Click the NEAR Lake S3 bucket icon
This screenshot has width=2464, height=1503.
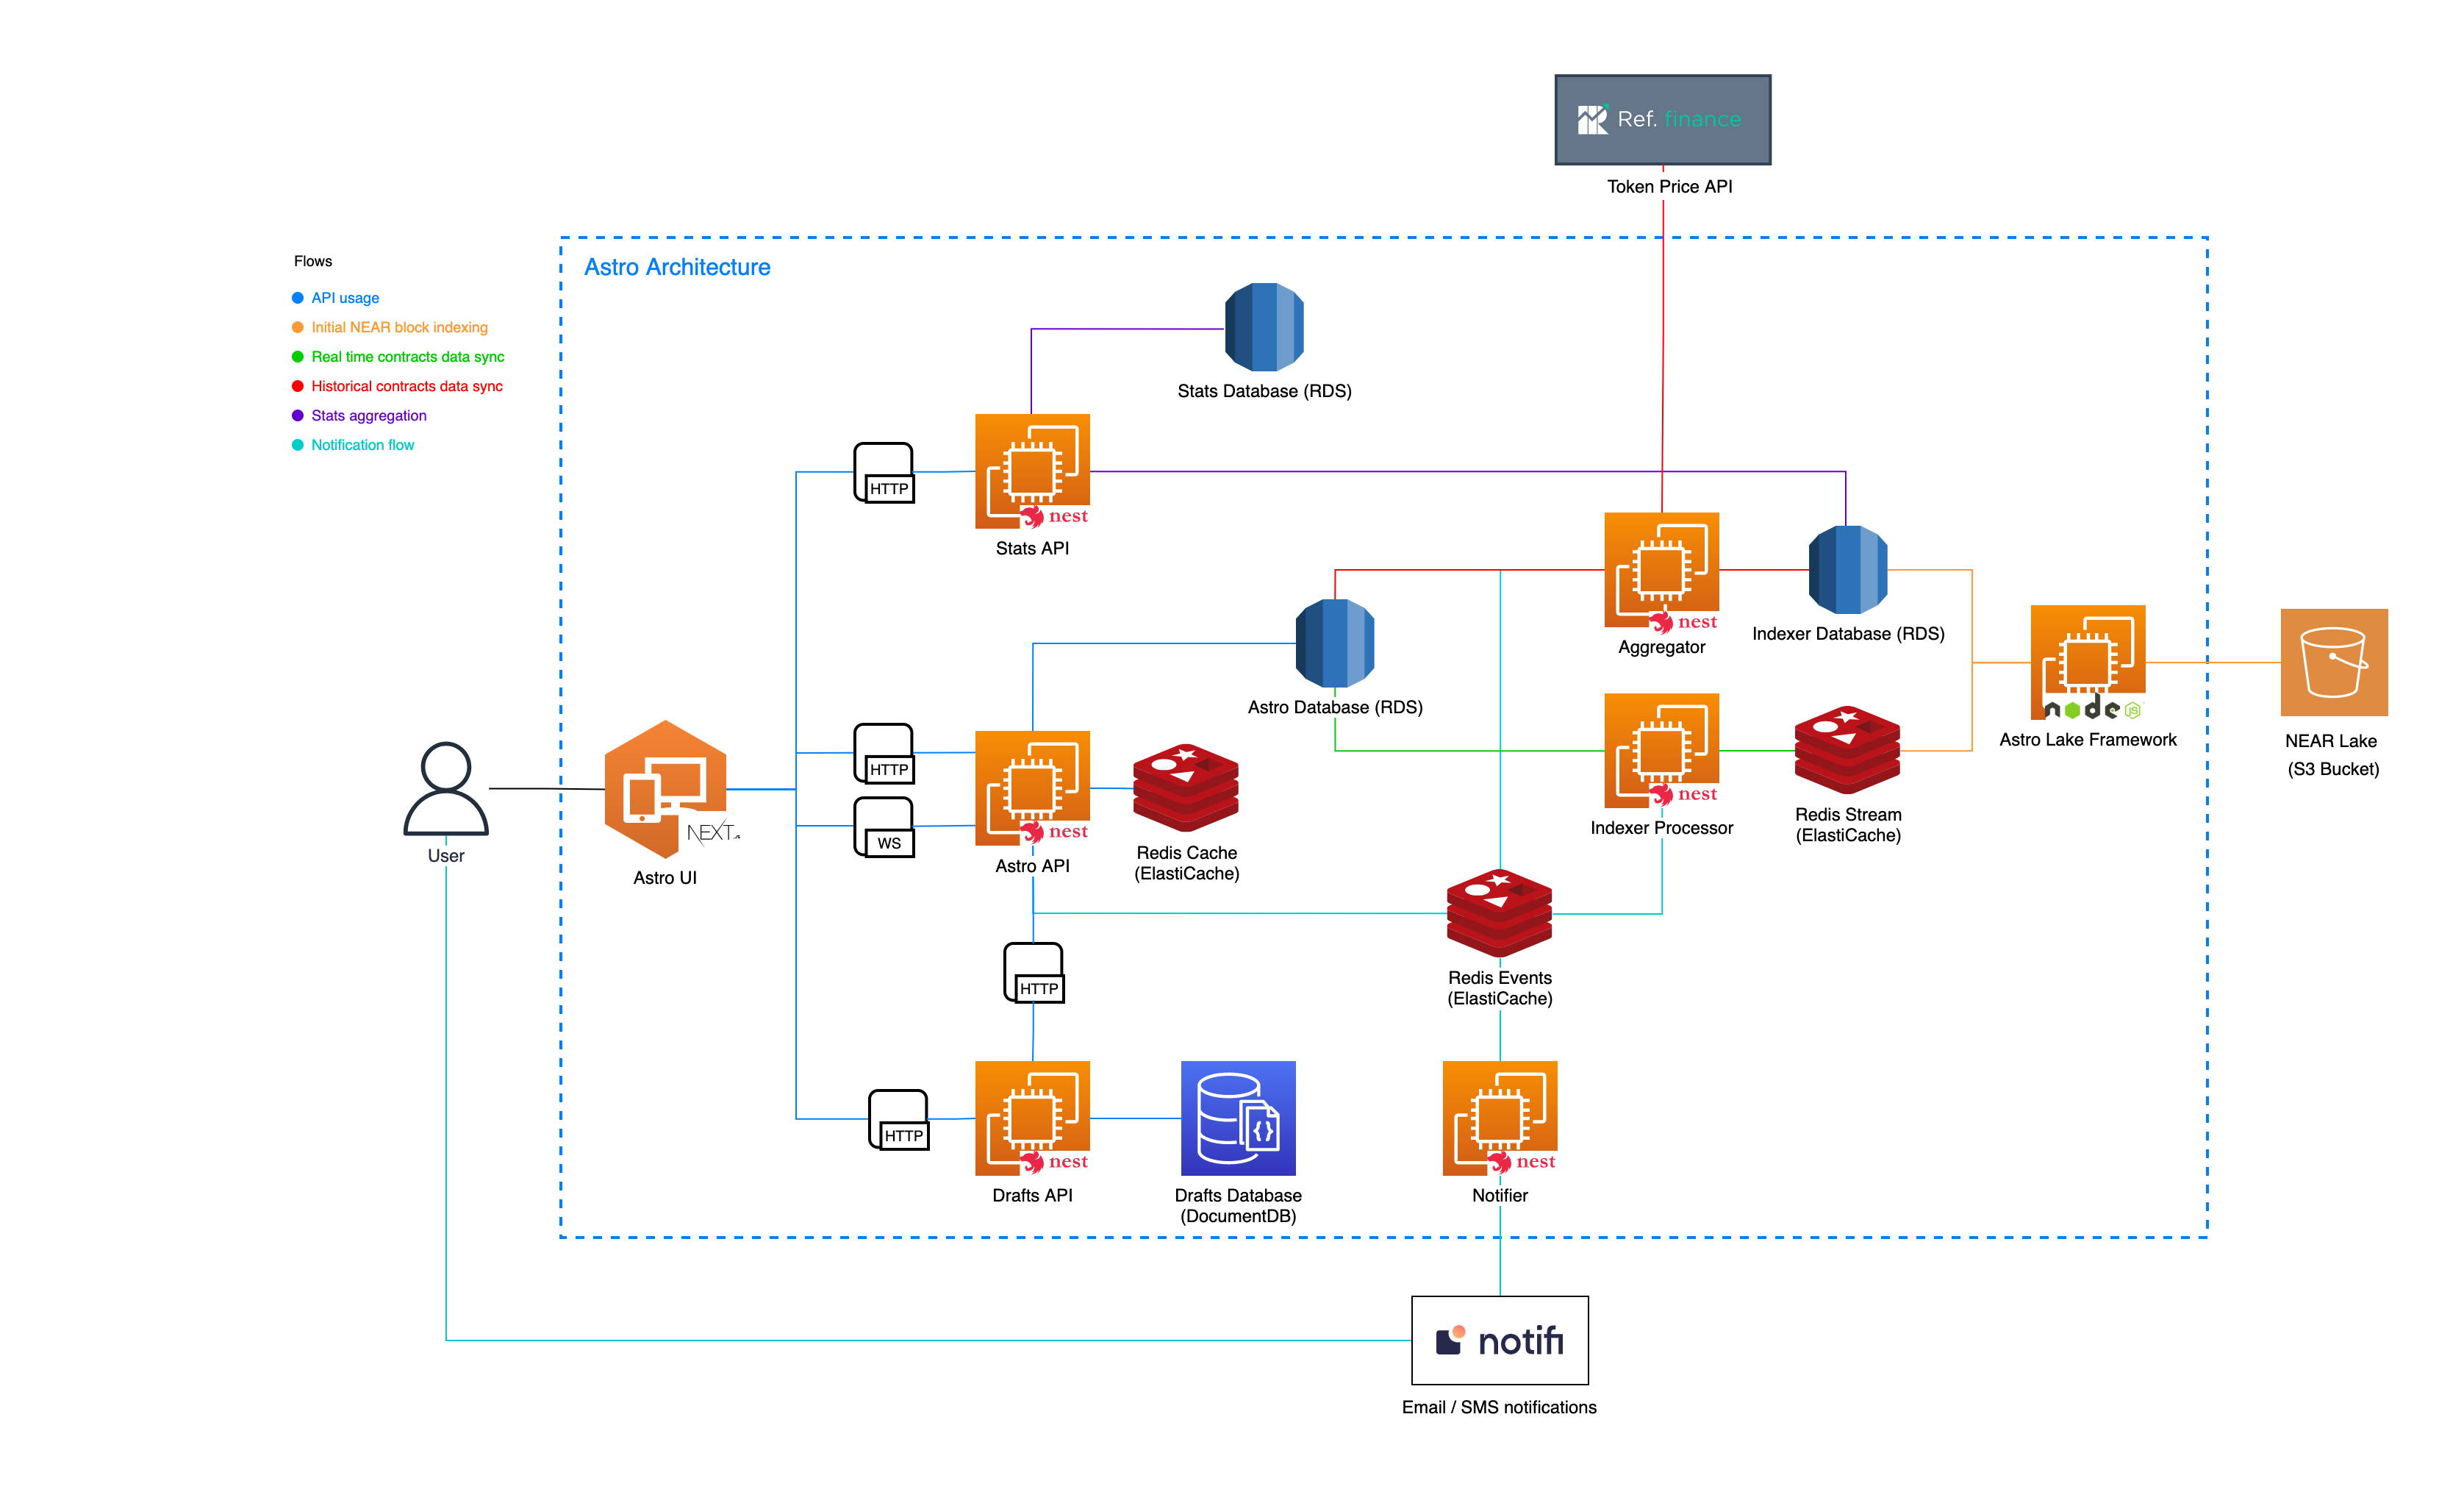click(2333, 662)
